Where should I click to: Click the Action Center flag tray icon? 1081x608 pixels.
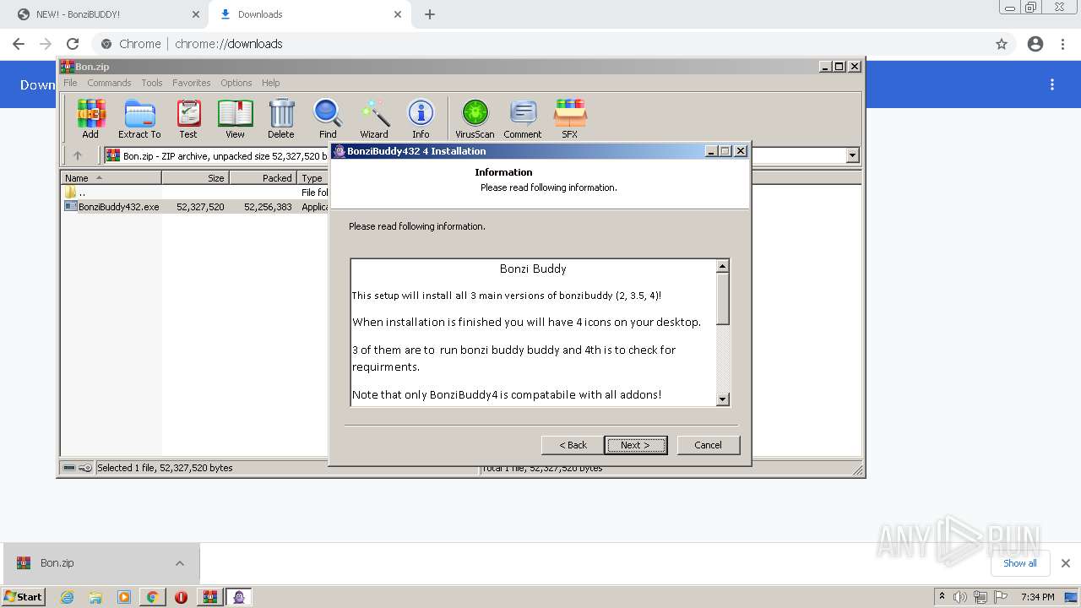click(999, 597)
